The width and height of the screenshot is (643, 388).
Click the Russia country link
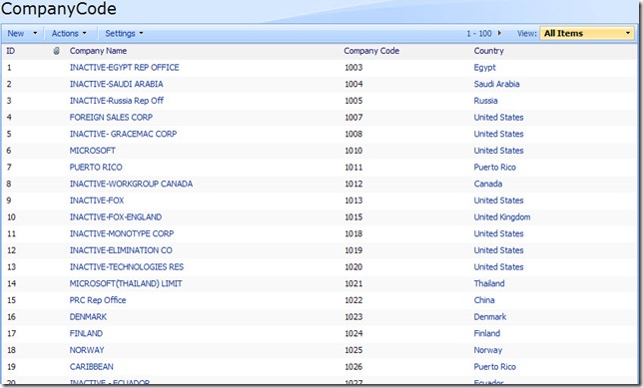pyautogui.click(x=485, y=101)
